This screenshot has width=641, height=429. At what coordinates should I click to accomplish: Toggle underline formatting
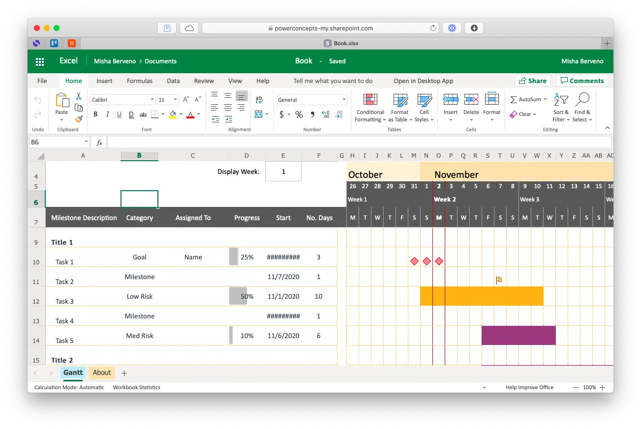point(119,114)
